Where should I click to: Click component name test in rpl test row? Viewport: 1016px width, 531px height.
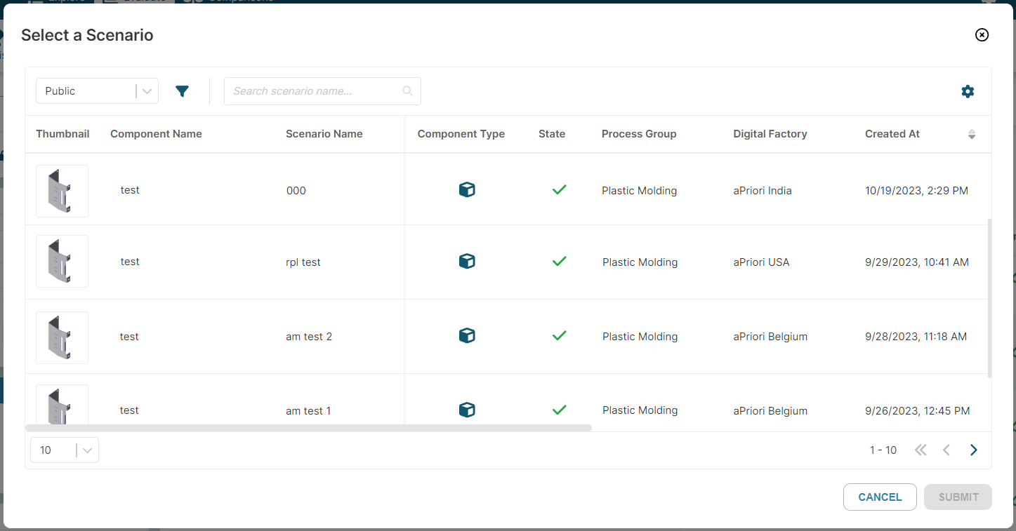point(130,262)
